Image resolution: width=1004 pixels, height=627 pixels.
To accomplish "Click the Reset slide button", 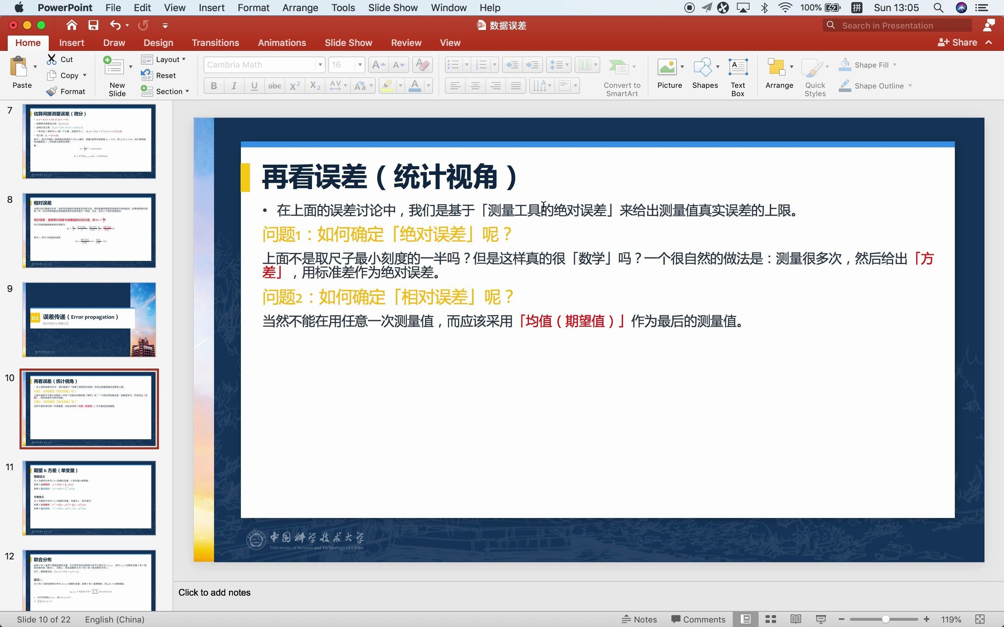I will (x=159, y=76).
